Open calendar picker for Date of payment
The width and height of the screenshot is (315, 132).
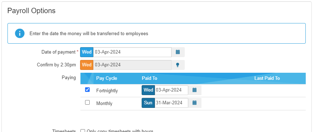[178, 52]
